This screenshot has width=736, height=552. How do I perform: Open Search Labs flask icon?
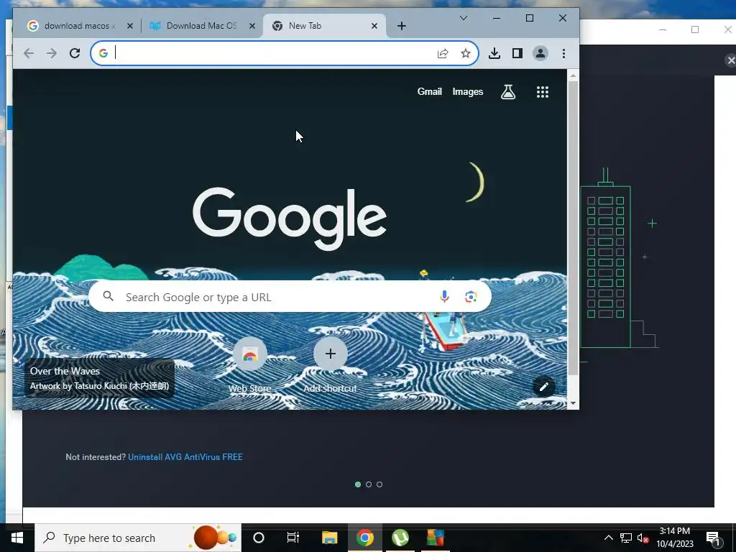[x=508, y=92]
